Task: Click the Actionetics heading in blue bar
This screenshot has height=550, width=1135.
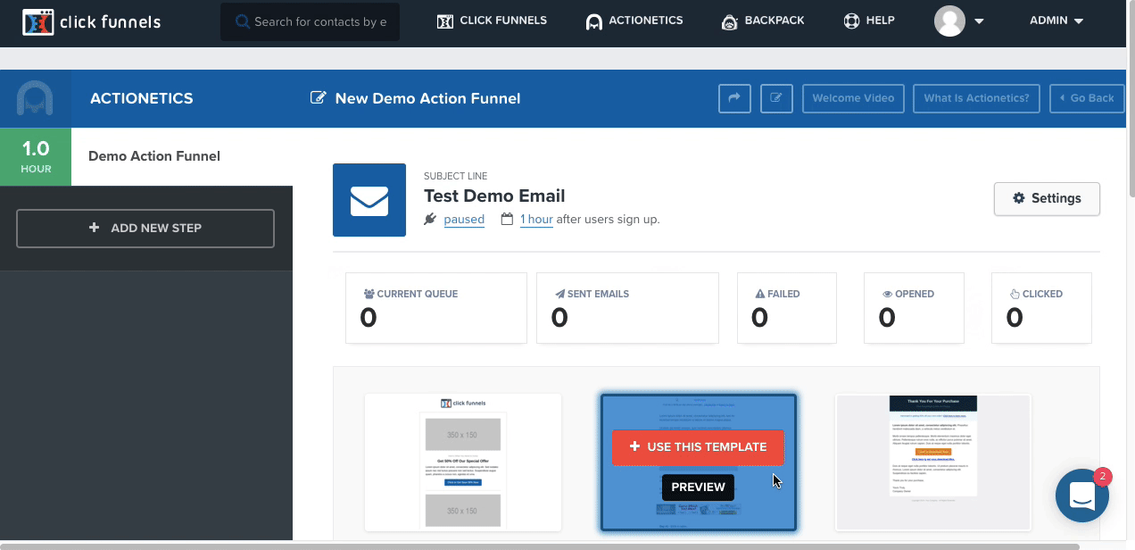Action: point(142,98)
